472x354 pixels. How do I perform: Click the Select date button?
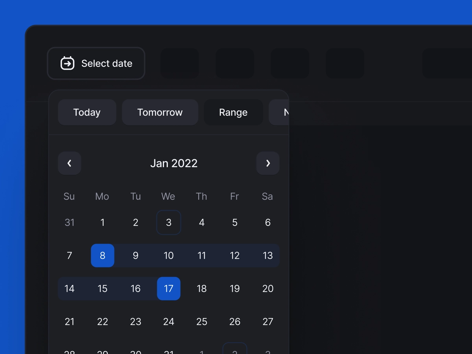coord(96,63)
